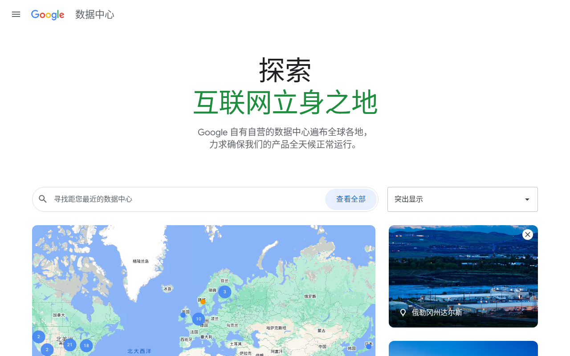Click the orange map marker in Norway
Viewport: 570px width, 356px height.
pyautogui.click(x=203, y=302)
